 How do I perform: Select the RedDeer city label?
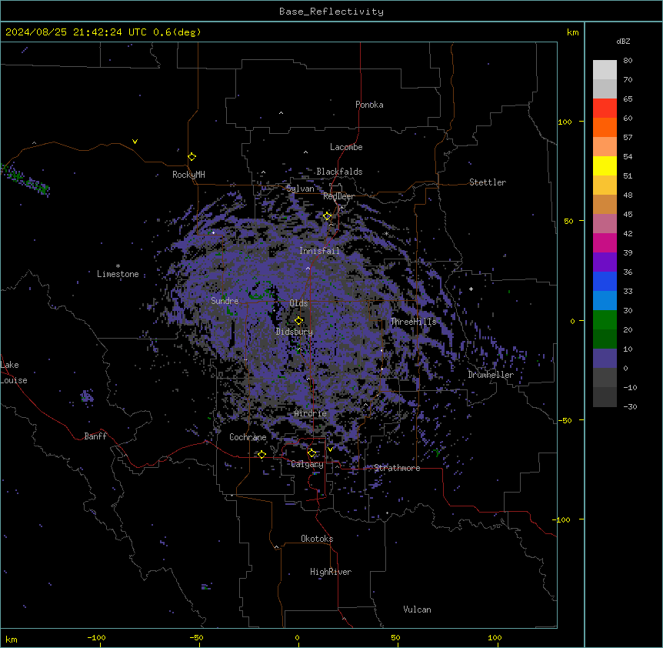pyautogui.click(x=338, y=196)
